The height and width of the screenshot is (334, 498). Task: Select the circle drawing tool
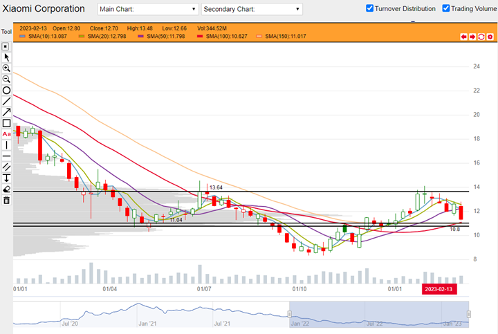click(6, 91)
